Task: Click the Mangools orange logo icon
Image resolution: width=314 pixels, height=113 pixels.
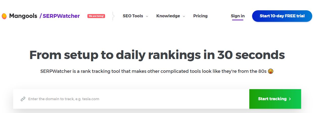Action: point(4,16)
